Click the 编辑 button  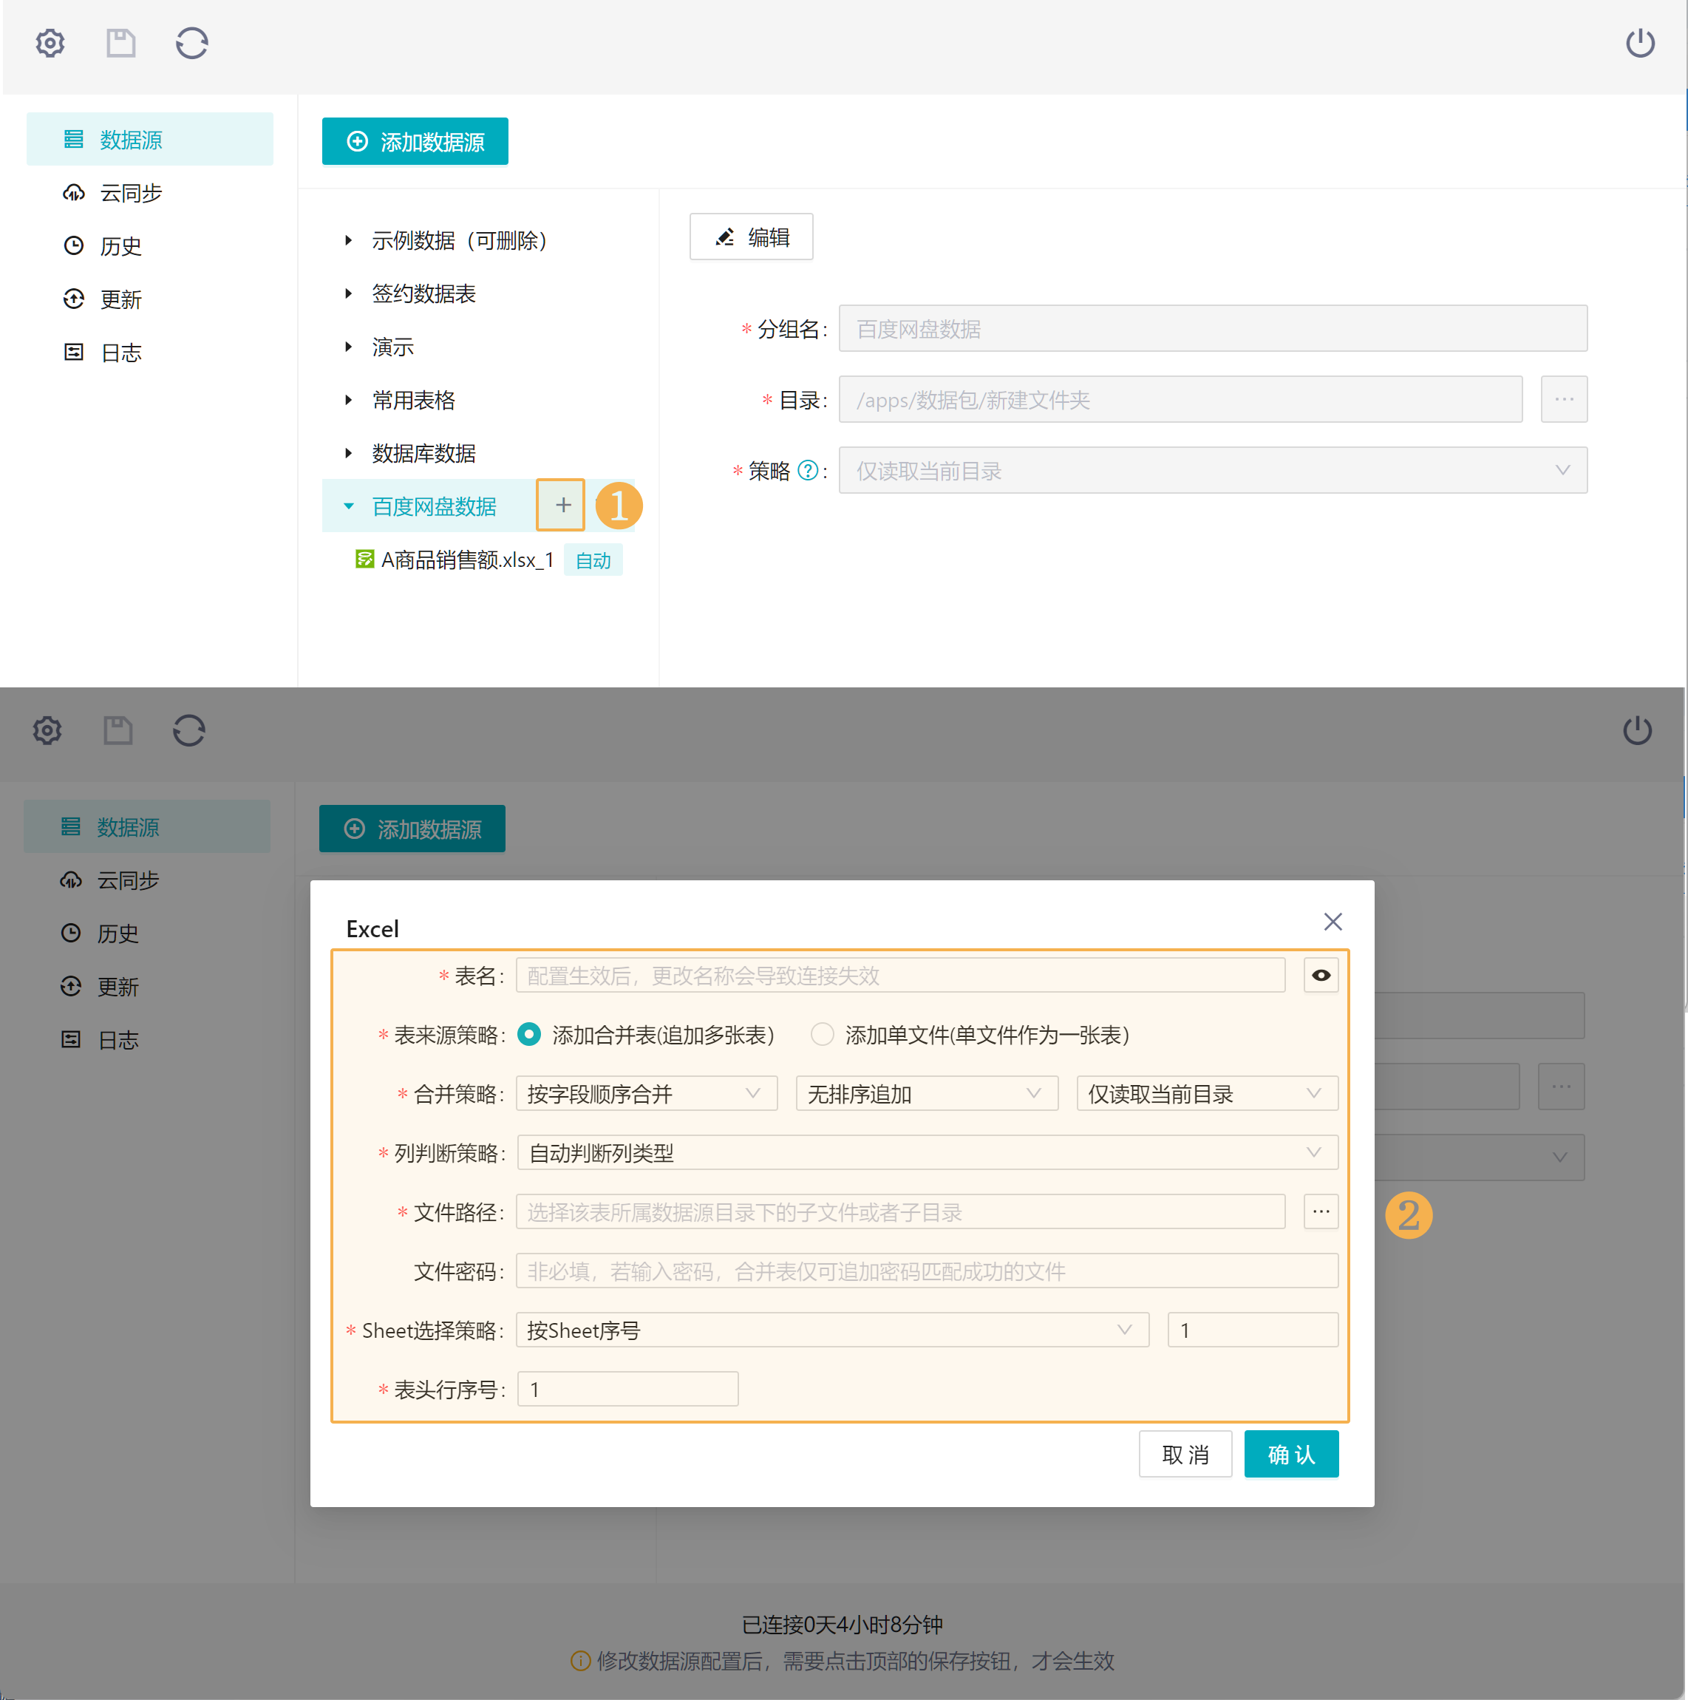coord(751,237)
